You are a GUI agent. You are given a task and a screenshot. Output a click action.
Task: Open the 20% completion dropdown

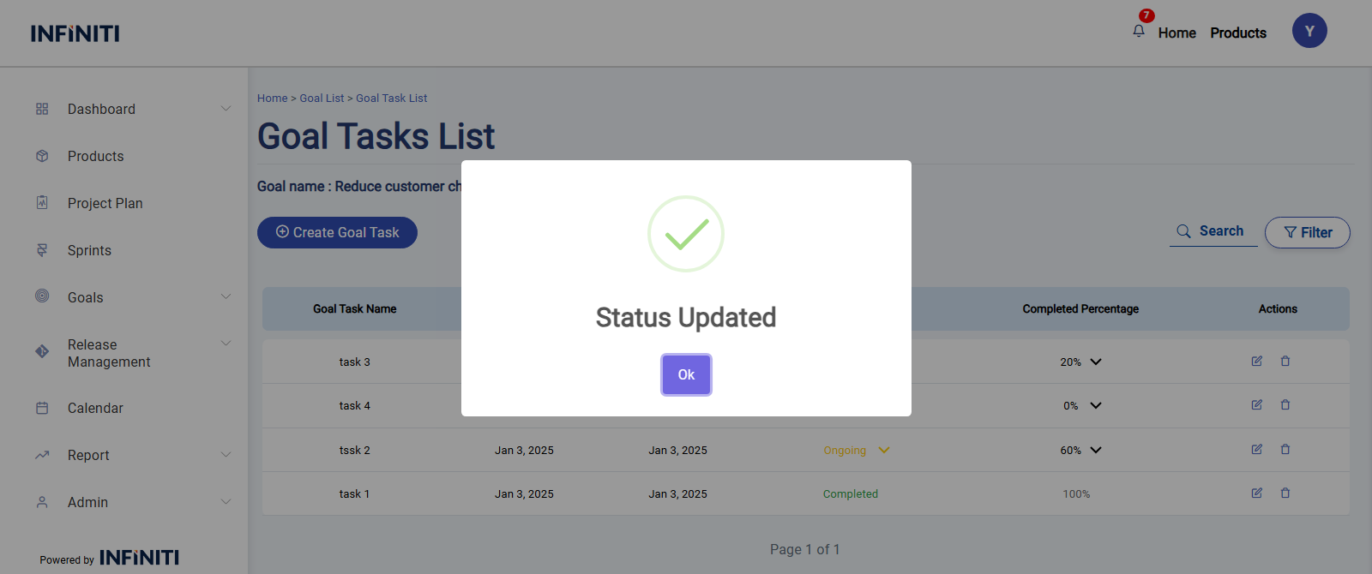[x=1096, y=362]
